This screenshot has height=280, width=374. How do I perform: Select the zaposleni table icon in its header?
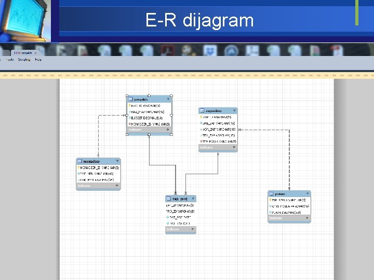[x=202, y=110]
